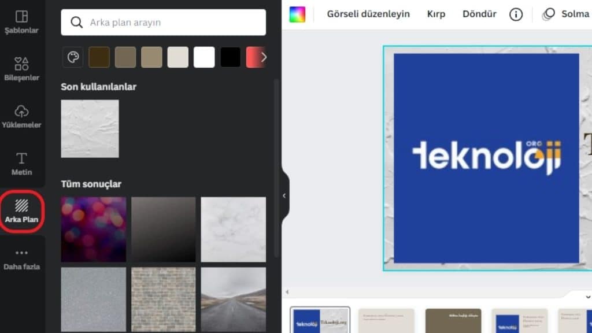Select the first page thumbnail with teknoloji logo
This screenshot has height=333, width=592.
[x=320, y=320]
